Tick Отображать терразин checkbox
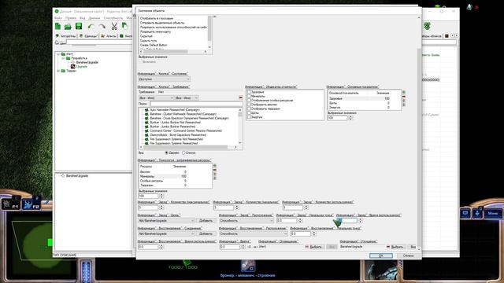Image resolution: width=504 pixels, height=283 pixels. pos(249,108)
